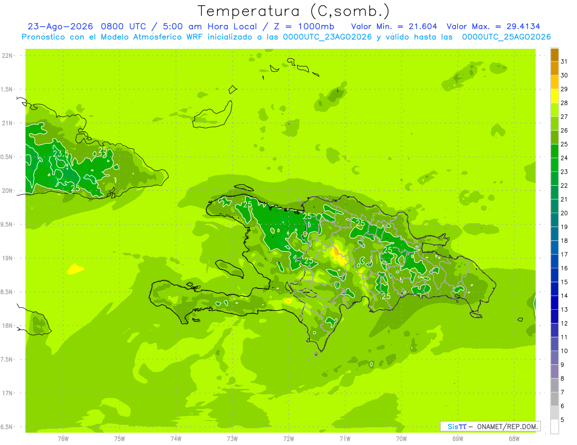This screenshot has height=445, width=577.
Task: Click the ONAMET/REP.DOM. watermark label
Action: [507, 426]
